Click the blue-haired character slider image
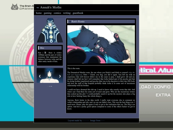The width and height of the screenshot is (173, 130). (x=50, y=75)
